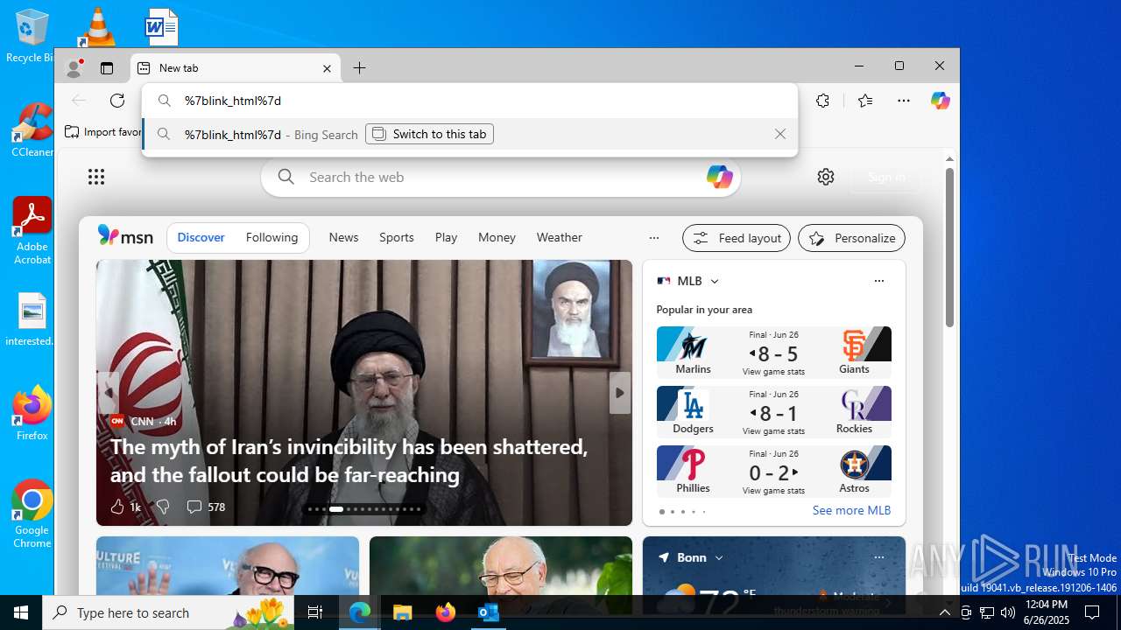Open the Money menu item
This screenshot has height=630, width=1121.
point(497,237)
